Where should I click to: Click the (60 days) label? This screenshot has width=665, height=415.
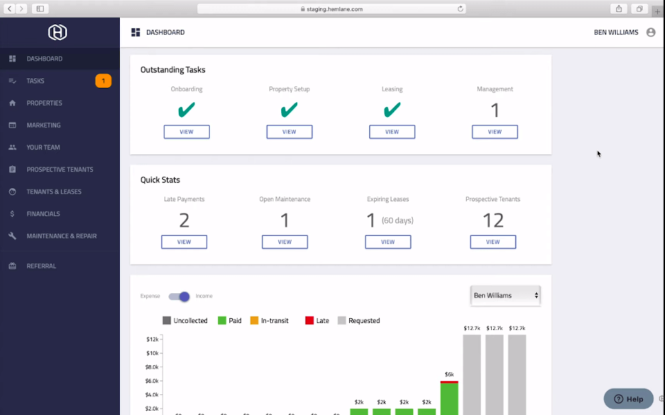click(398, 221)
